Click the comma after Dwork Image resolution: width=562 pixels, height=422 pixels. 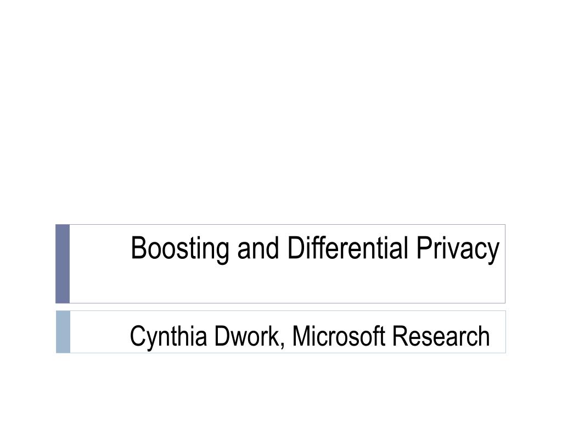[283, 346]
